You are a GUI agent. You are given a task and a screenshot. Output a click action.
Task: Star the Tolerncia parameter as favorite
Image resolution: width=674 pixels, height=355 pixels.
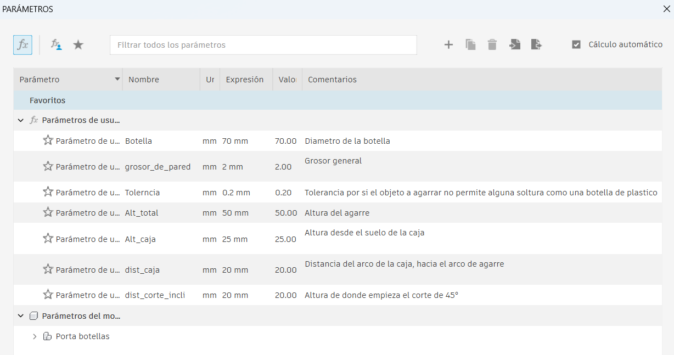click(x=48, y=192)
